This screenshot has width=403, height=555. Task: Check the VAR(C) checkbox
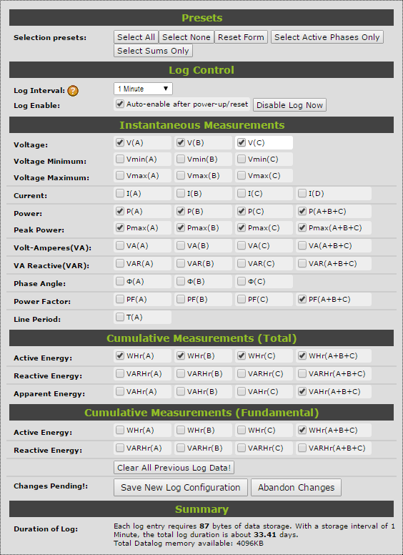pyautogui.click(x=242, y=263)
